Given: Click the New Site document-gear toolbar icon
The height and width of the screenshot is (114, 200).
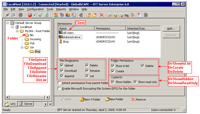Looking at the screenshot, I should 73,15.
